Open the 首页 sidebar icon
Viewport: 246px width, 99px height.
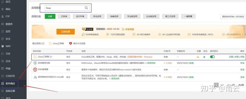pyautogui.click(x=2, y=2)
